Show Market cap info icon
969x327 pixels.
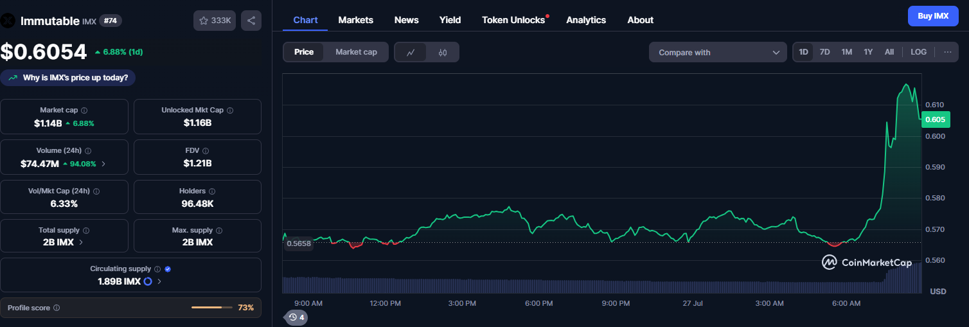pos(84,110)
